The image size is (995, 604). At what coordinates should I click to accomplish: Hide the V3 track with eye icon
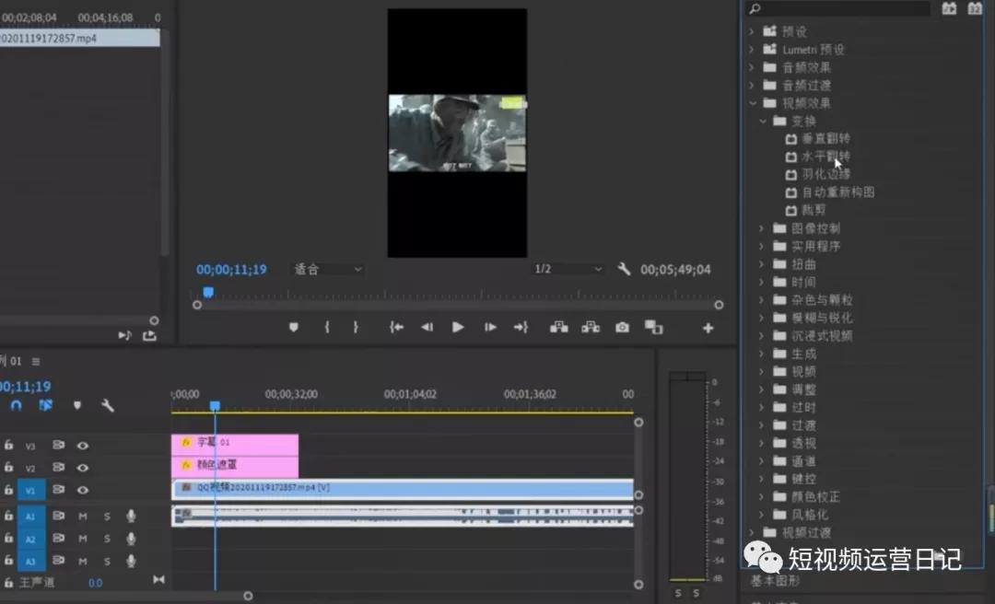click(x=83, y=446)
